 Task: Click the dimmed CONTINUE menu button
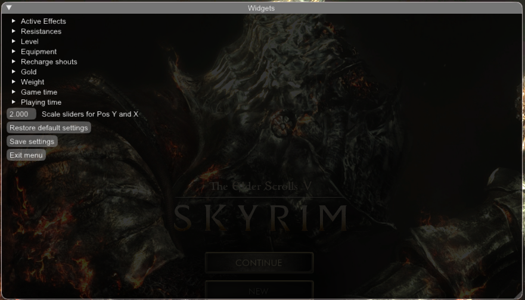[x=259, y=263]
